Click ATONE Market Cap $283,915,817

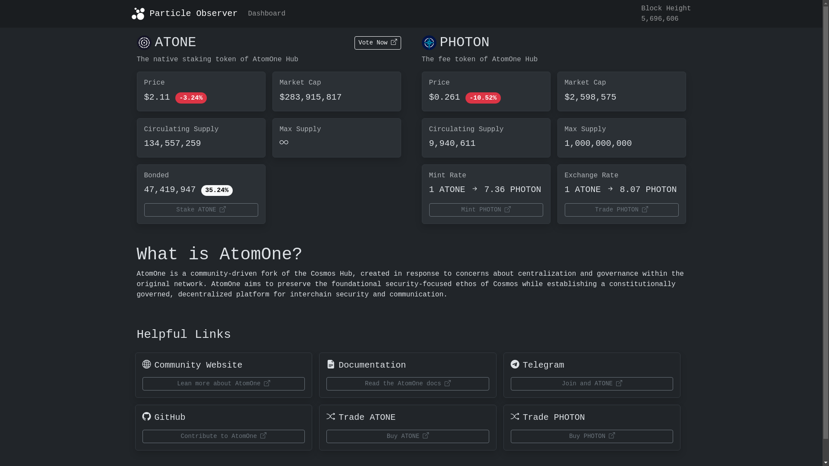coord(310,97)
